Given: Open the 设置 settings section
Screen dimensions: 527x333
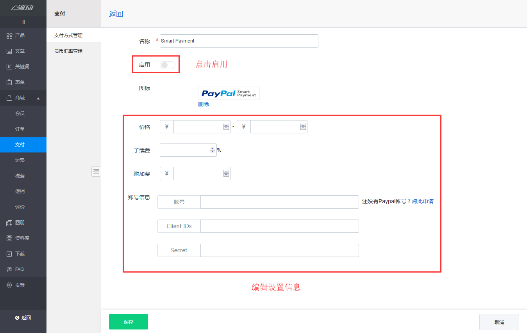Looking at the screenshot, I should click(x=20, y=285).
